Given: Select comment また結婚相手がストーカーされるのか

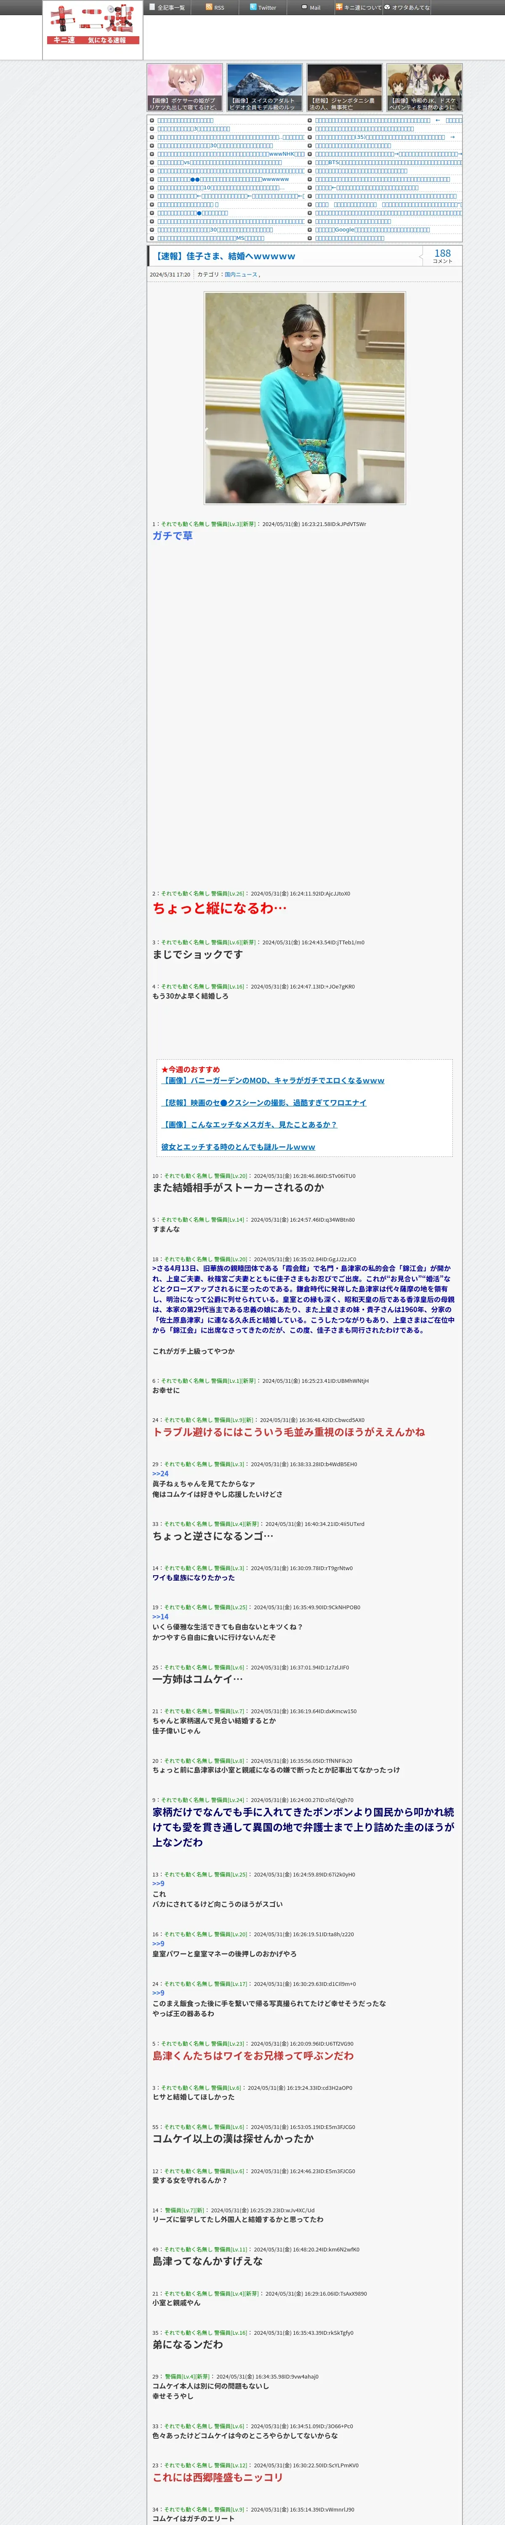Looking at the screenshot, I should (x=238, y=1187).
